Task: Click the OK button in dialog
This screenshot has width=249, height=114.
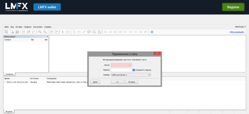Action: (x=117, y=82)
